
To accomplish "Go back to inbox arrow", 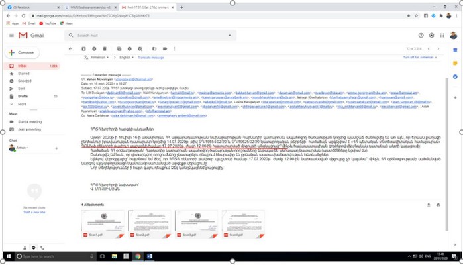I will click(70, 49).
